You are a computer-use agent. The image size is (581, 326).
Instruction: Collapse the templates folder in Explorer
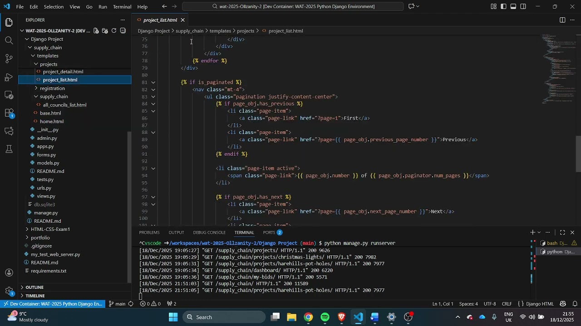coord(33,56)
